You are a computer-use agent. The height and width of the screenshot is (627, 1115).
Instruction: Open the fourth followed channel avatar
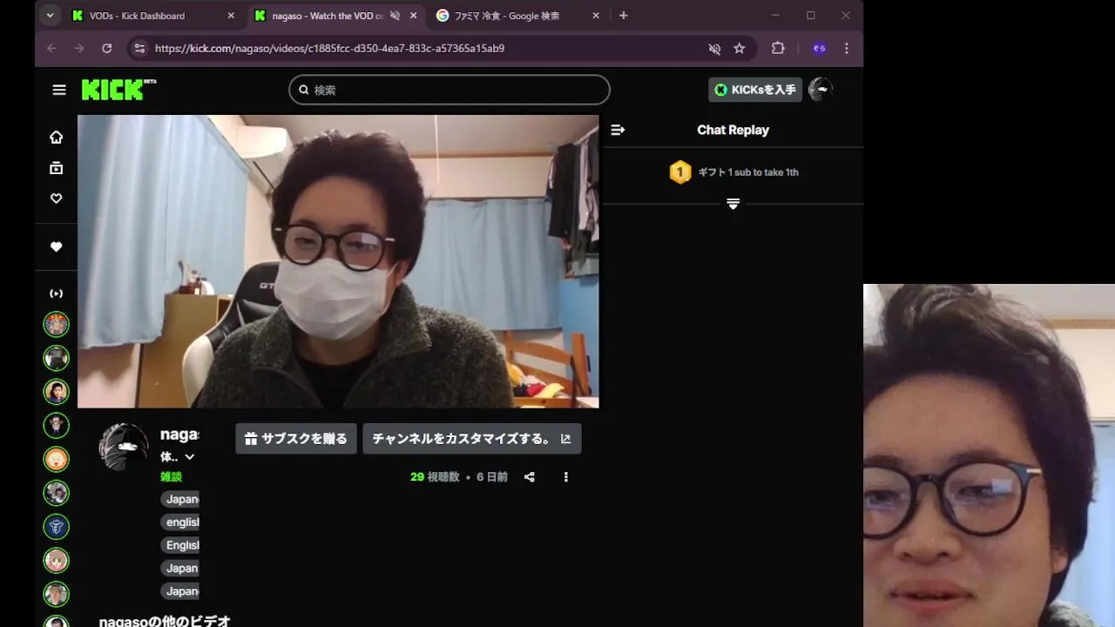click(56, 425)
